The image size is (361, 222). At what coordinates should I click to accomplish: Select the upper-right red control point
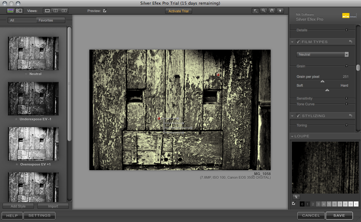218,75
